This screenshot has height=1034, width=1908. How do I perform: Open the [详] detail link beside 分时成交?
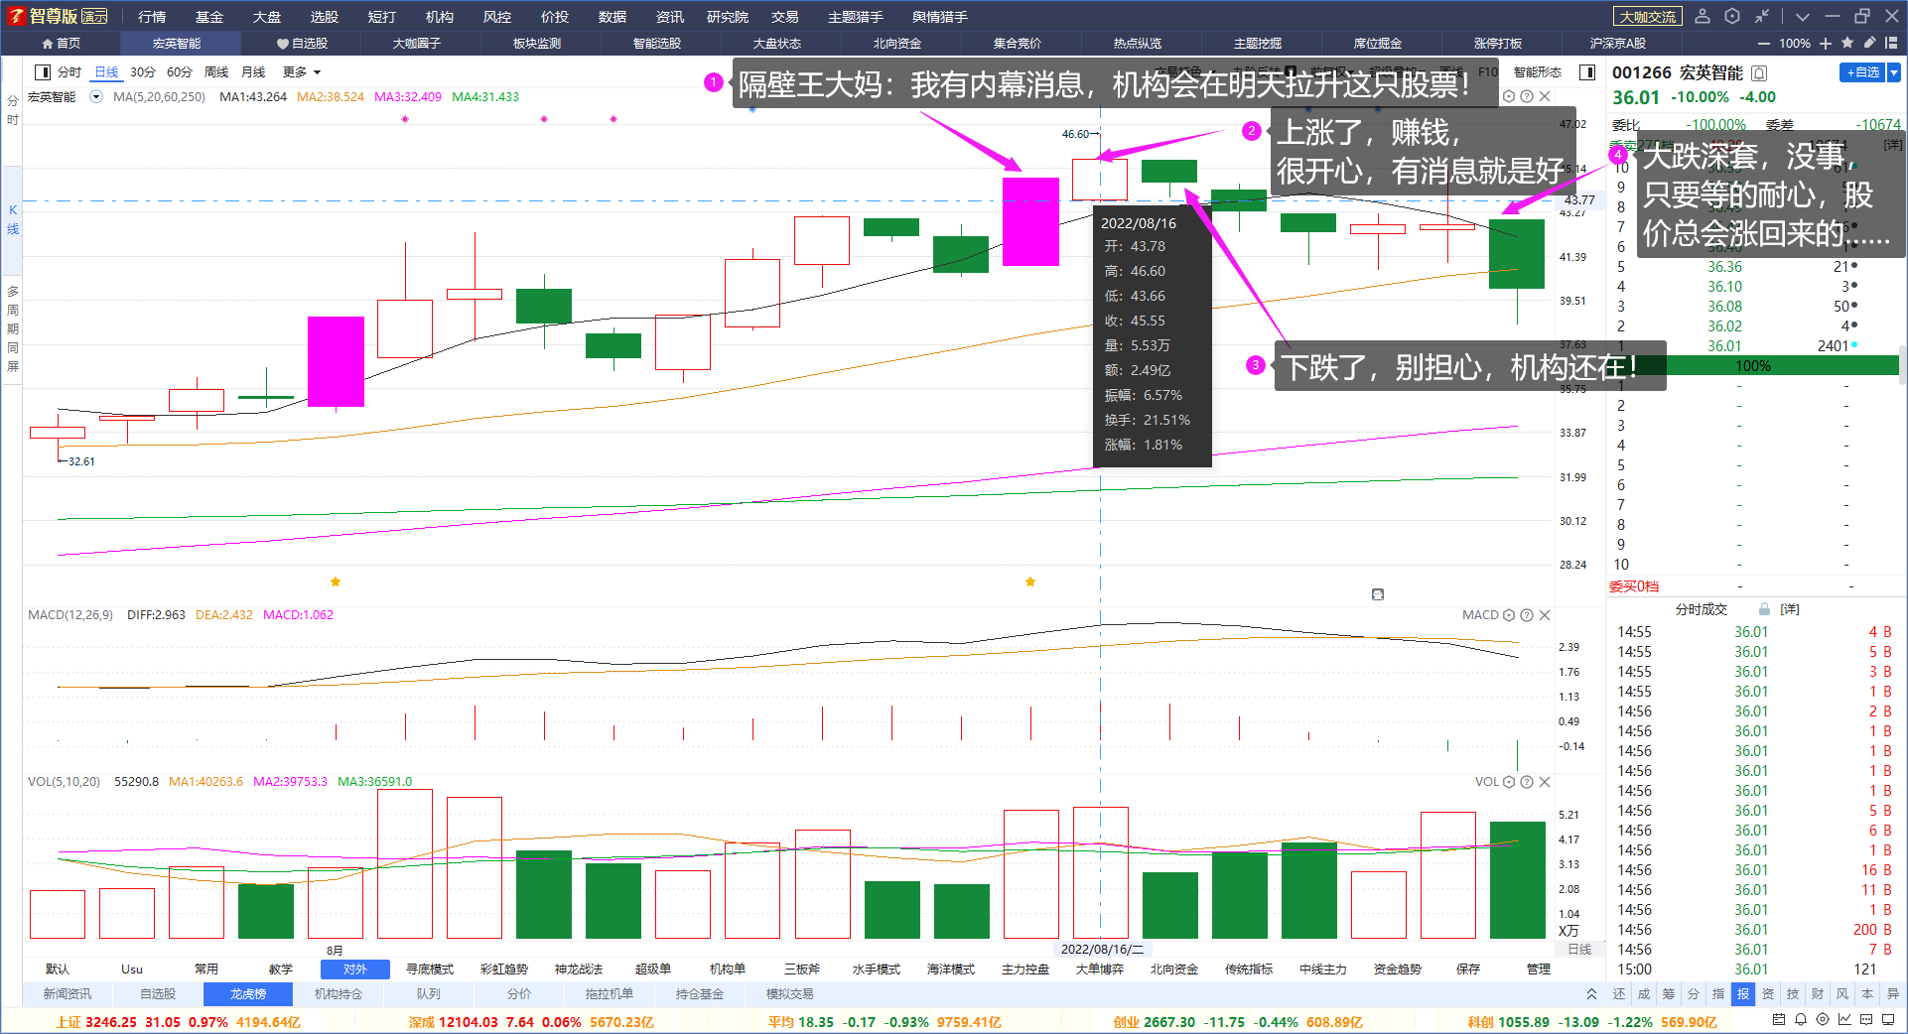(1790, 609)
